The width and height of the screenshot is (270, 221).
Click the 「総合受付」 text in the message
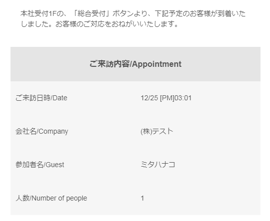point(92,13)
